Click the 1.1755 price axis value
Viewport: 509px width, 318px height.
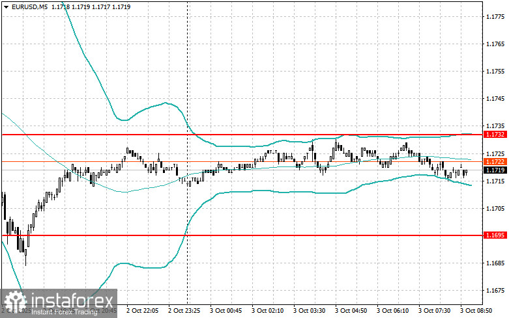click(496, 72)
